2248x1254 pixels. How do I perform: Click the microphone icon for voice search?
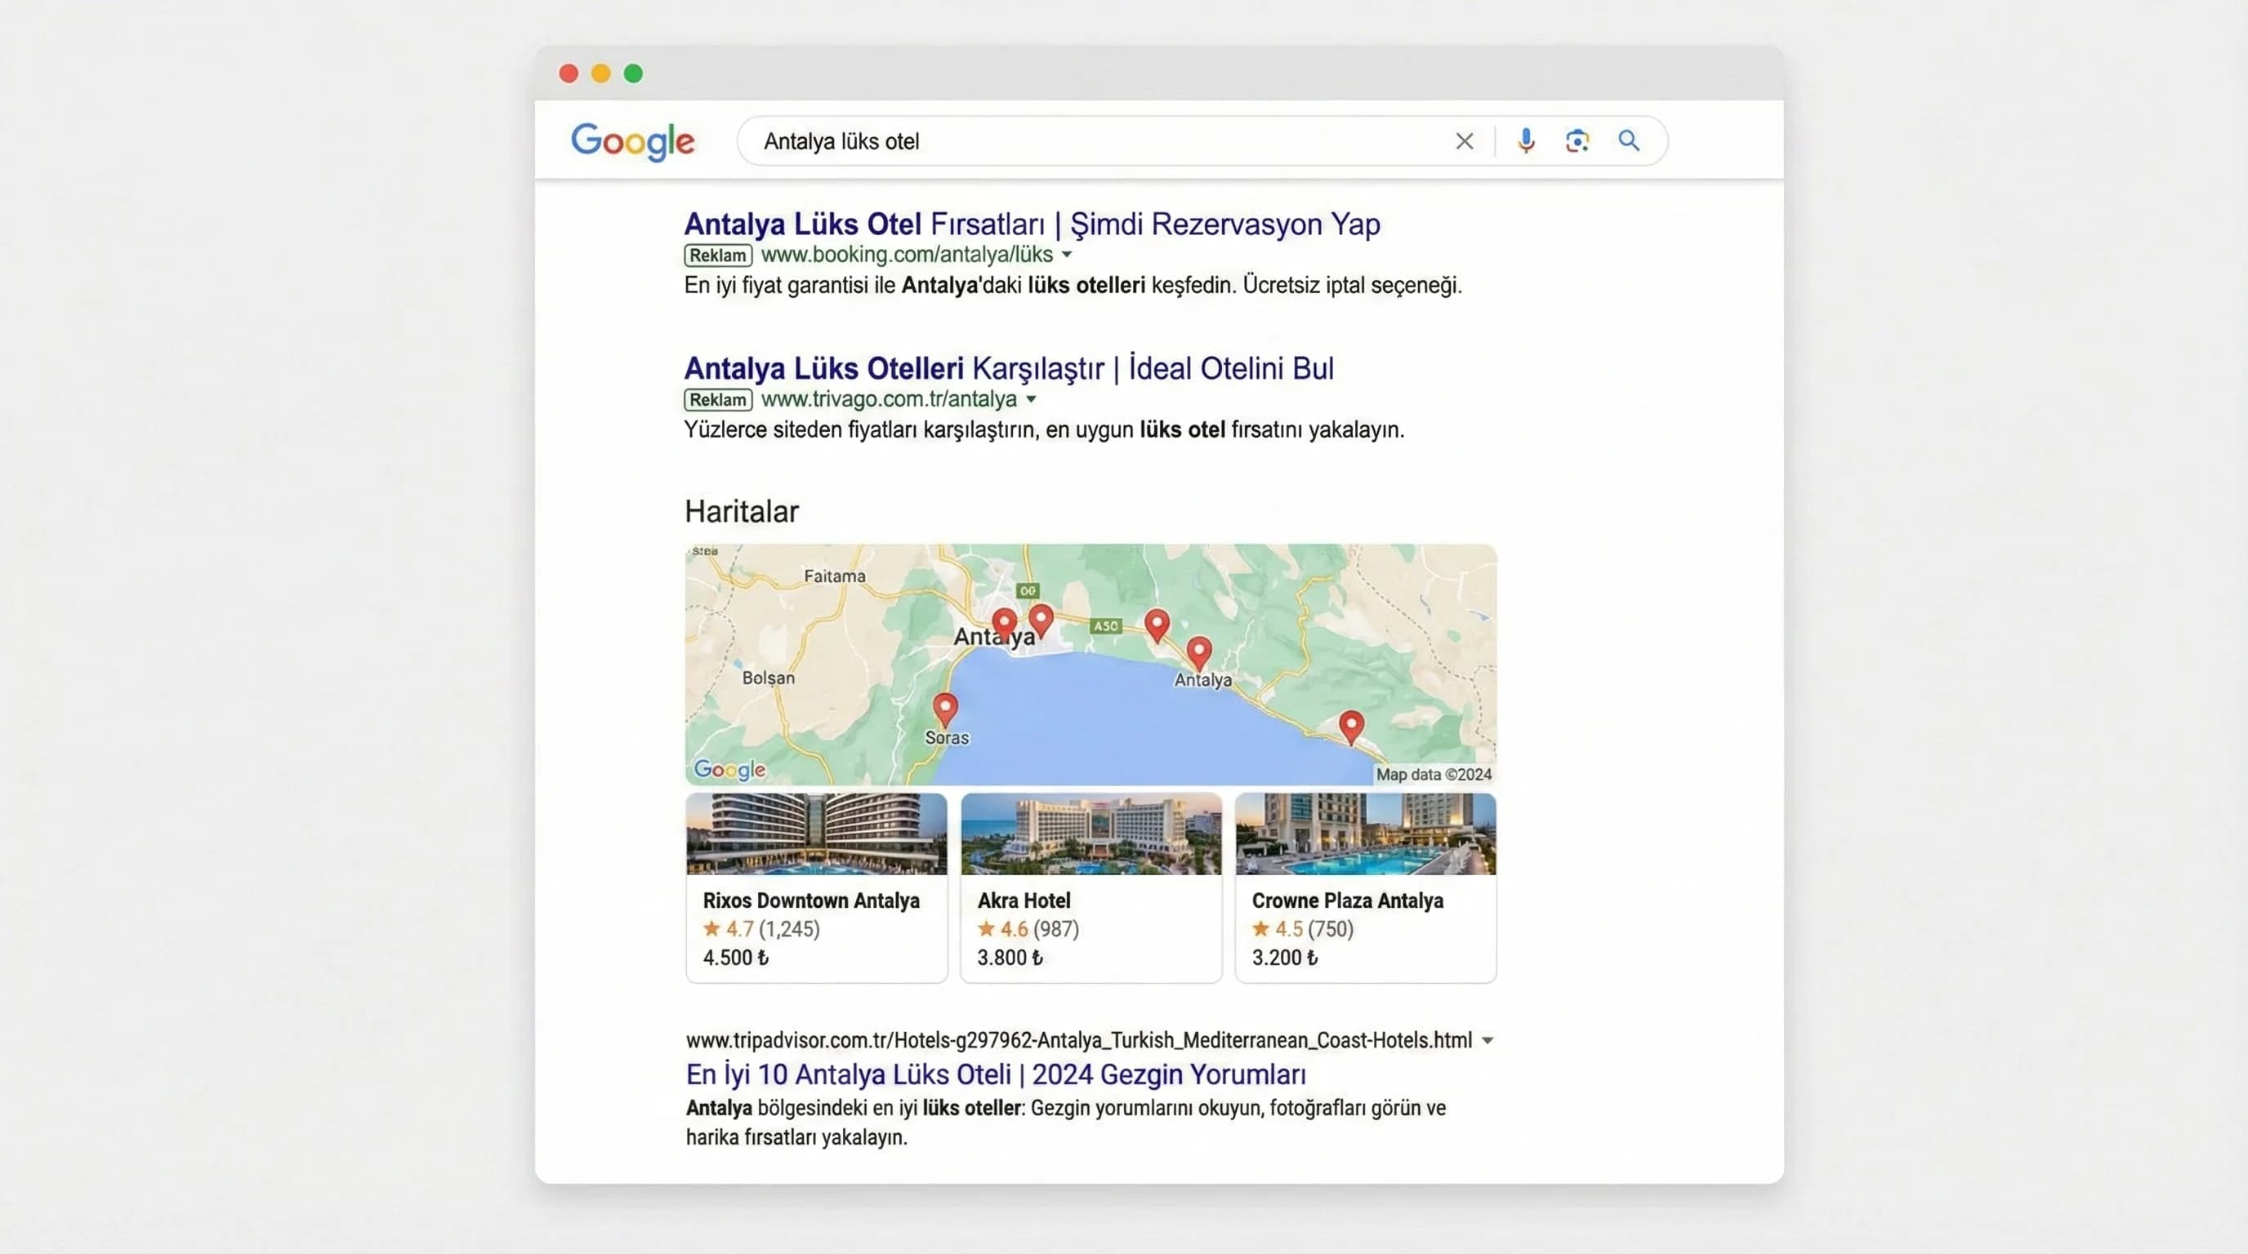1525,140
